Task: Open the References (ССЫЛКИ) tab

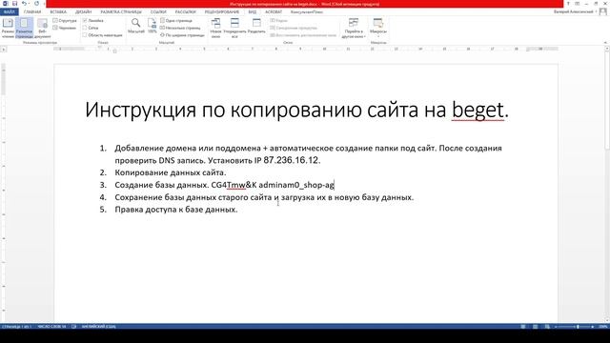Action: point(158,12)
